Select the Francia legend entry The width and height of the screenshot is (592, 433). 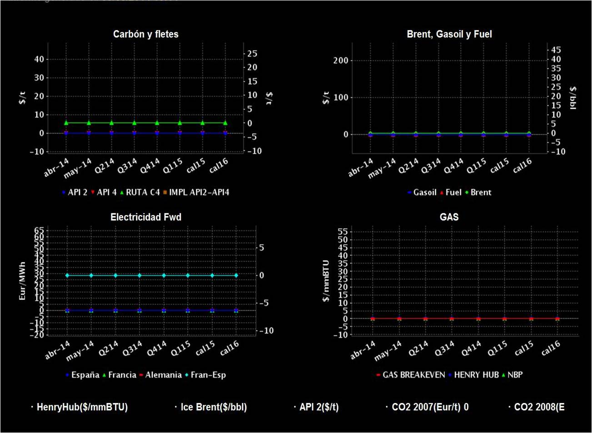[119, 375]
